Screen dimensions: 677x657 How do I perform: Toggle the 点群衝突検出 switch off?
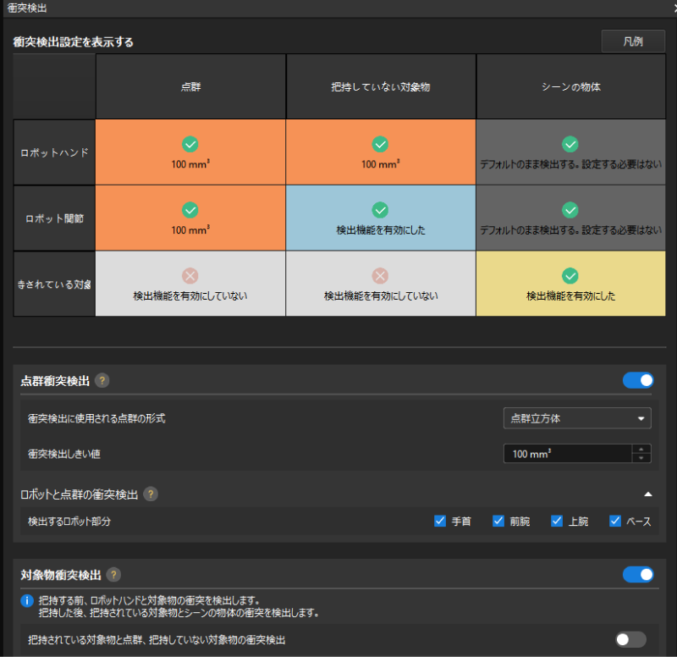(x=638, y=380)
